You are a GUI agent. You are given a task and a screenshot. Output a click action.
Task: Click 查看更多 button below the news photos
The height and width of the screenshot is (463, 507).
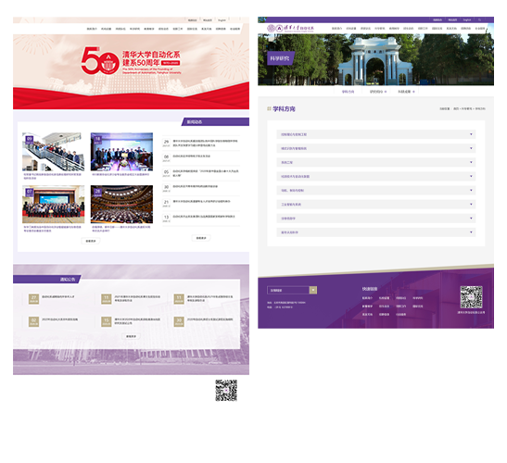tap(91, 241)
